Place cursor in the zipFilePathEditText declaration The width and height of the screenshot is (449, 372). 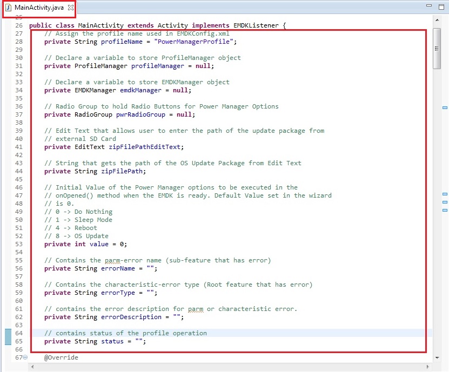(145, 147)
